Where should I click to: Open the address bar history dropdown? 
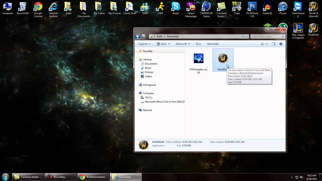(x=242, y=36)
